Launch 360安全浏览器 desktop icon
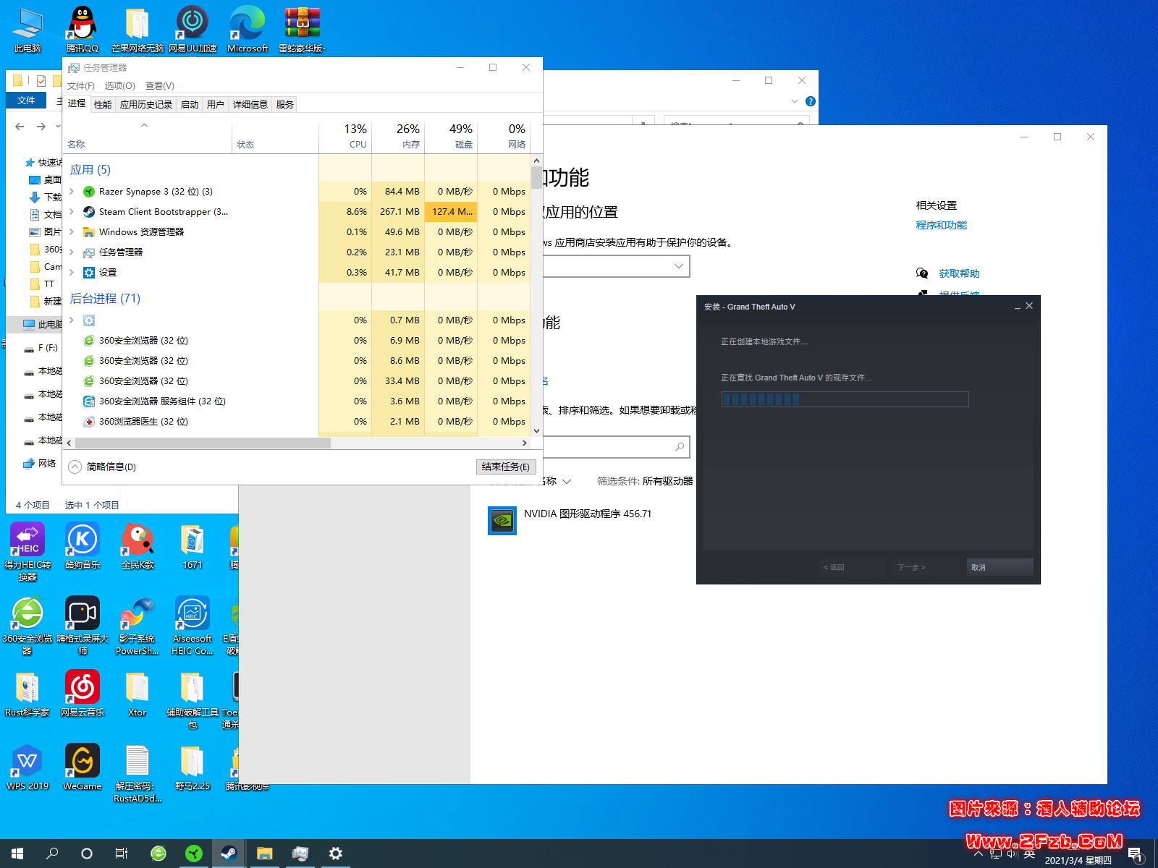Image resolution: width=1158 pixels, height=868 pixels. pyautogui.click(x=28, y=625)
